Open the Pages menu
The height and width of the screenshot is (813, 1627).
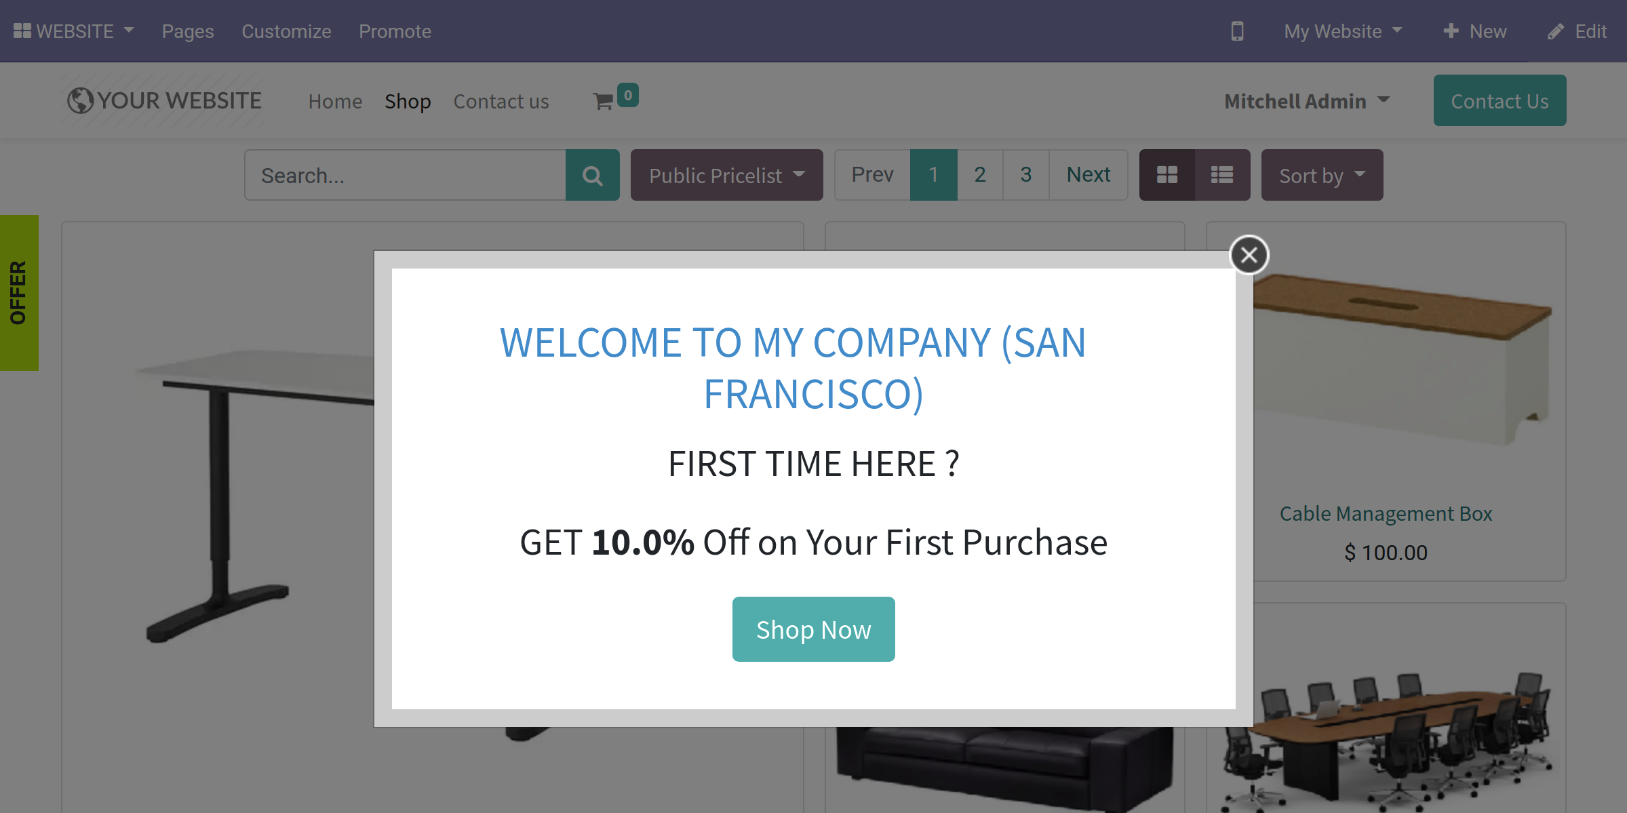coord(187,31)
